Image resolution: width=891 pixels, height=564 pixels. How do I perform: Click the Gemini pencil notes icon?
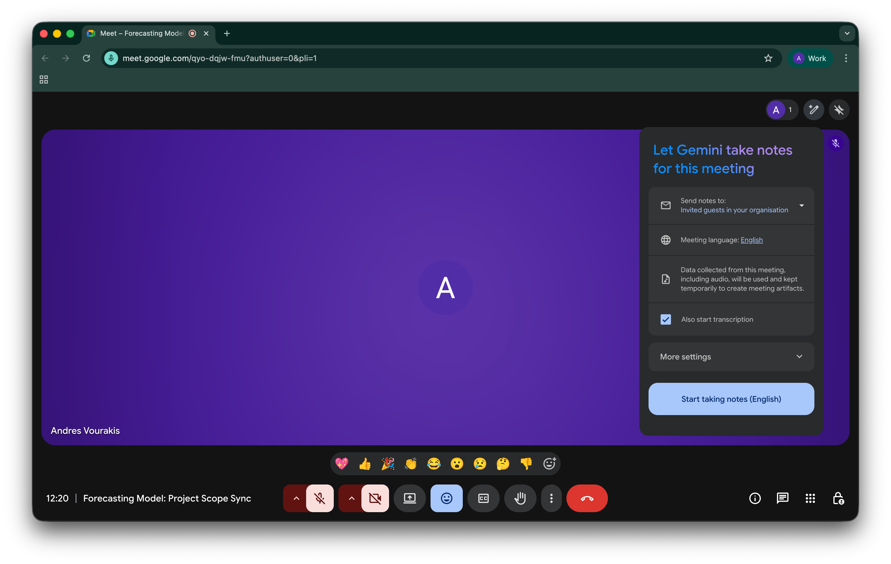click(813, 109)
